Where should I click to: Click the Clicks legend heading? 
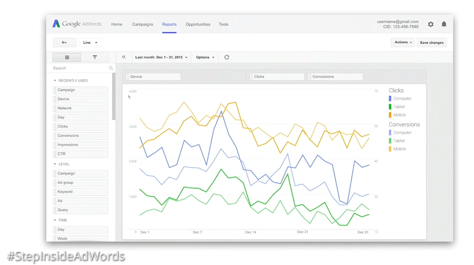(396, 90)
